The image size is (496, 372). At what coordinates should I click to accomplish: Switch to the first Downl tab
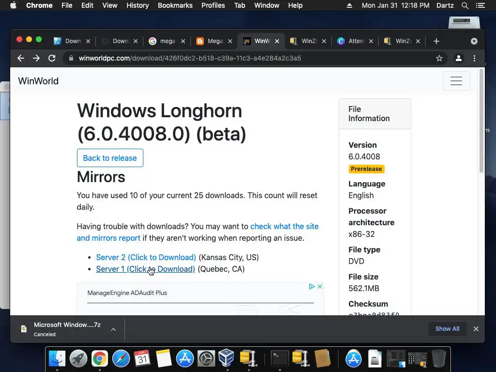(69, 41)
